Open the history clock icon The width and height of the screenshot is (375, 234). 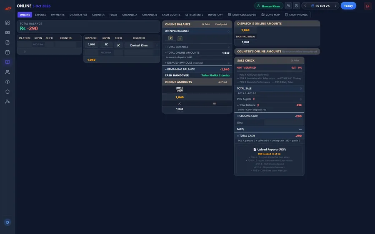click(297, 6)
